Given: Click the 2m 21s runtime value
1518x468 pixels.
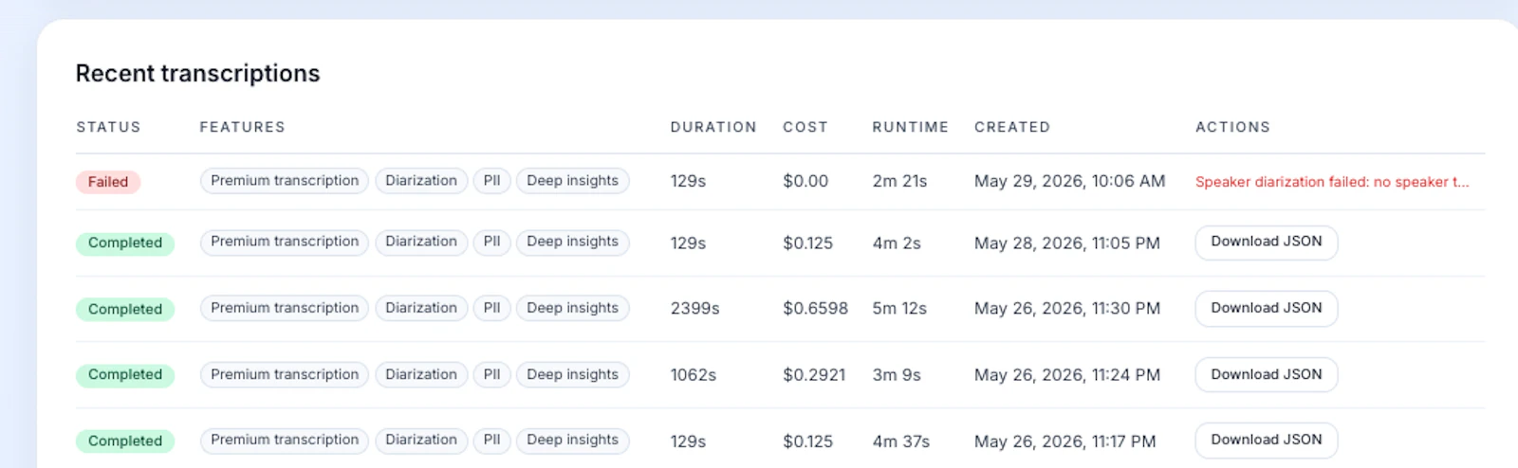Looking at the screenshot, I should 899,181.
